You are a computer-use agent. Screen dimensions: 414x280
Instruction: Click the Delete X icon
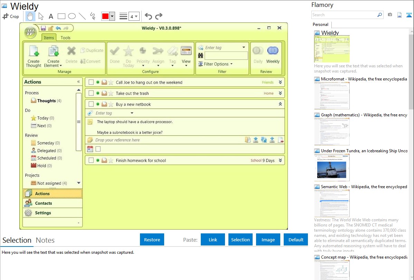(71, 51)
